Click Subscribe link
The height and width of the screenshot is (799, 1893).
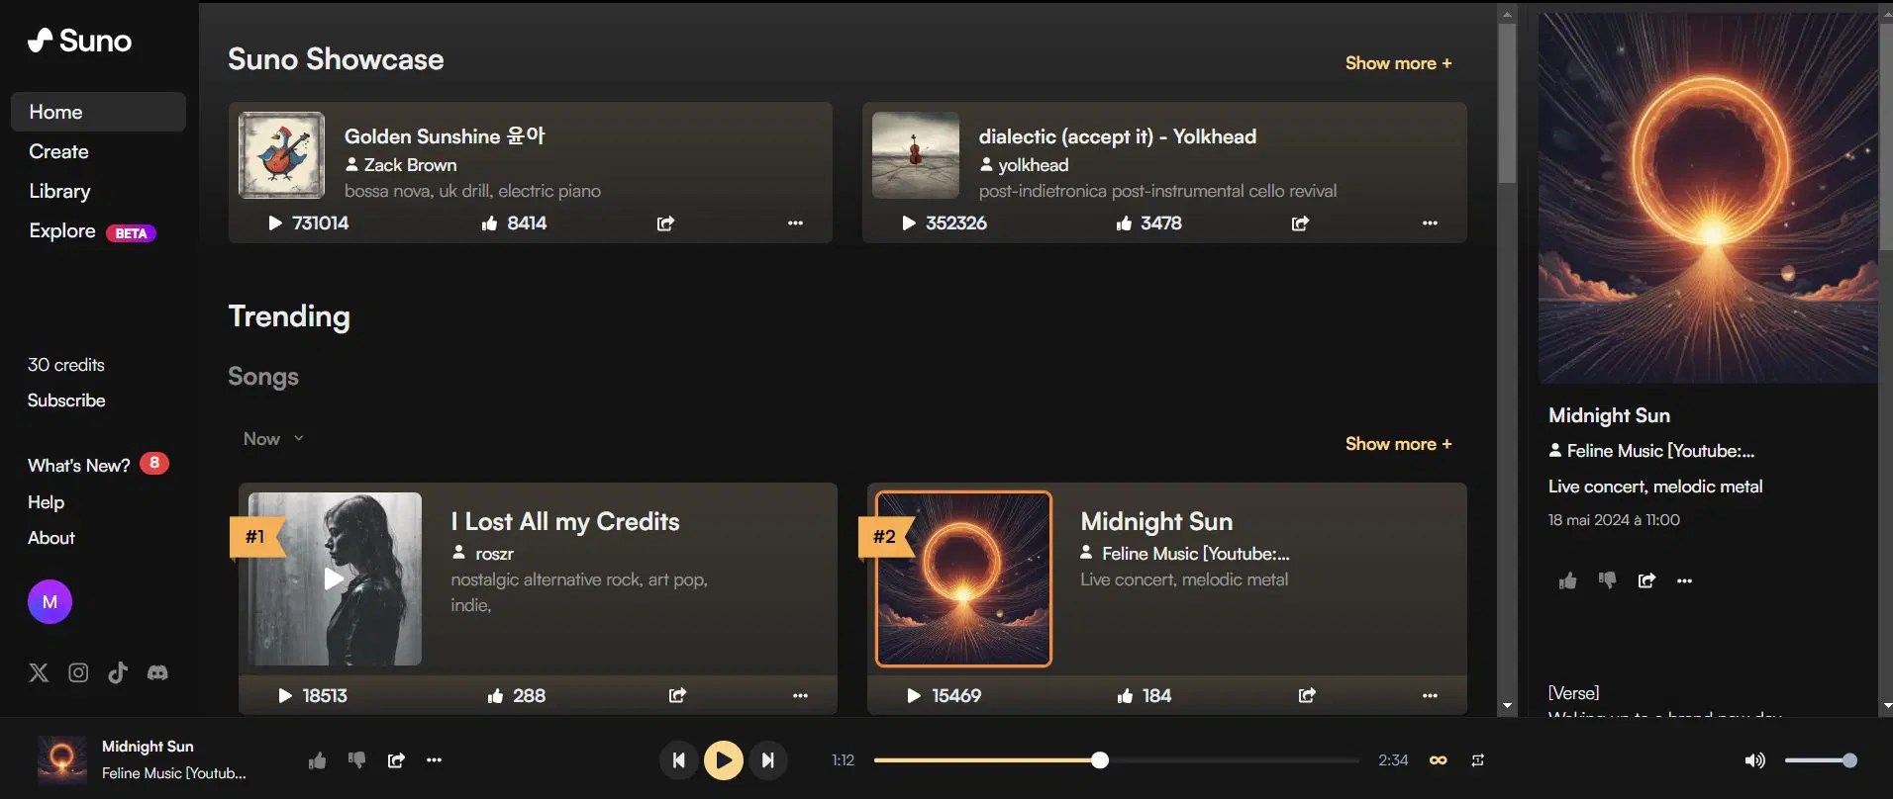pos(66,400)
